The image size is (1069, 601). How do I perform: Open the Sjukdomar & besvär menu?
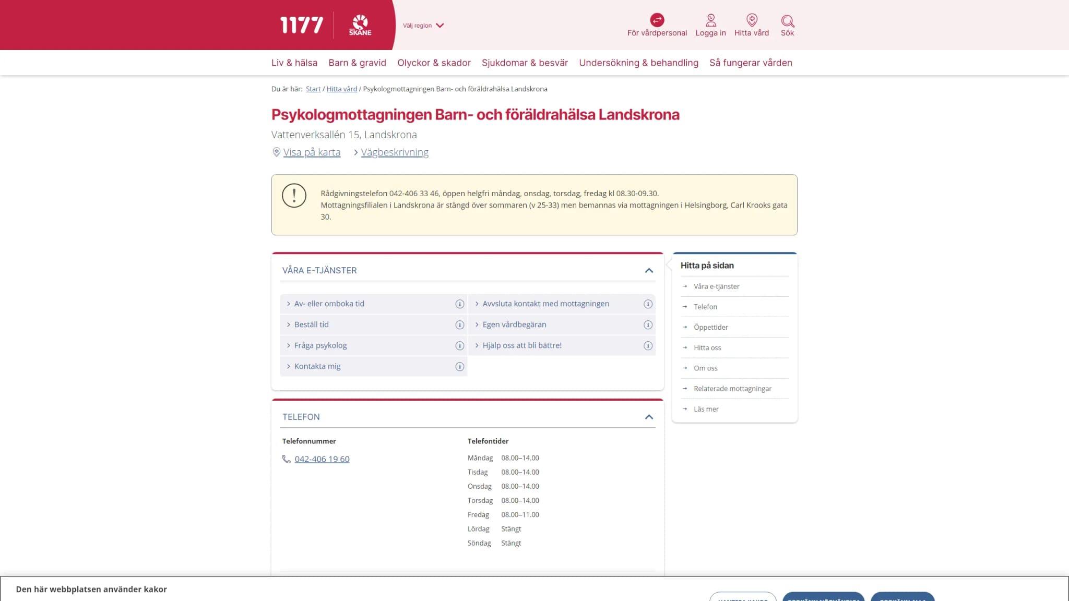(x=525, y=63)
